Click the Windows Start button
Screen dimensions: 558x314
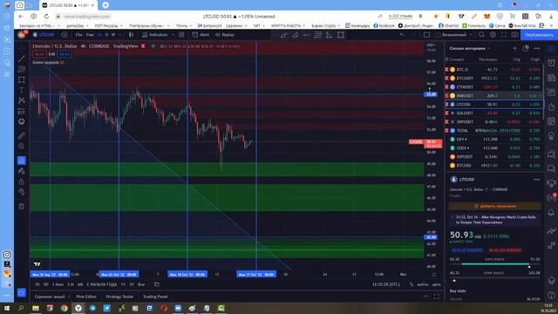(x=7, y=308)
